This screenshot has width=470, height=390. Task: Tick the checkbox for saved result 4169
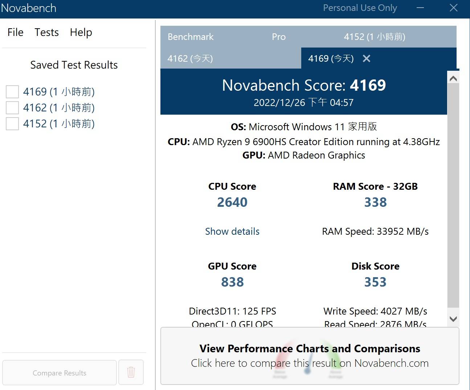[x=12, y=92]
